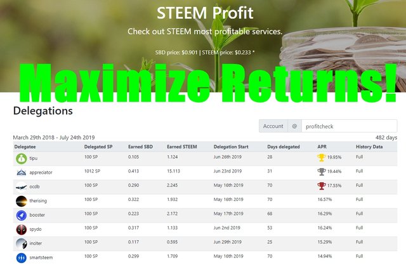406x265 pixels.
Task: Click the 16.57% APR value for therising
Action: 325,200
